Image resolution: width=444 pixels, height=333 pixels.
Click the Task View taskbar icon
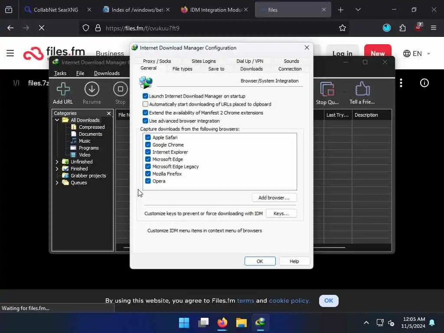pyautogui.click(x=203, y=323)
